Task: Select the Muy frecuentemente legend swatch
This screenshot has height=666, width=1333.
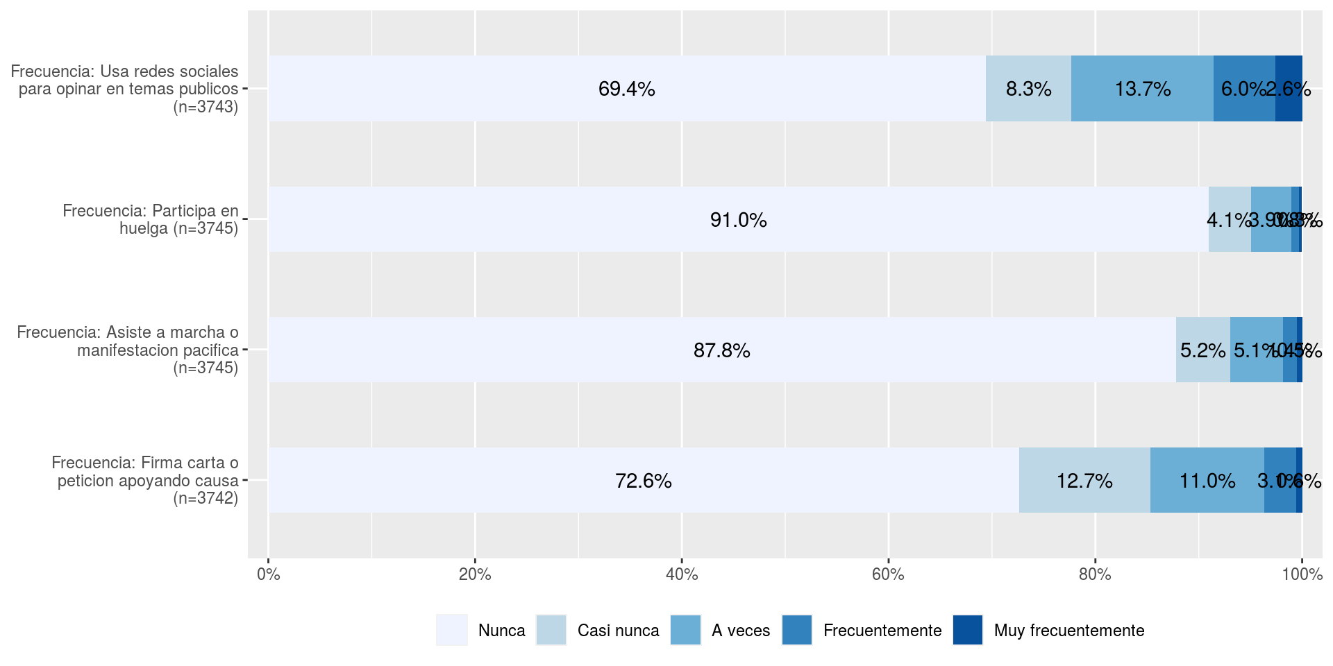Action: point(967,630)
